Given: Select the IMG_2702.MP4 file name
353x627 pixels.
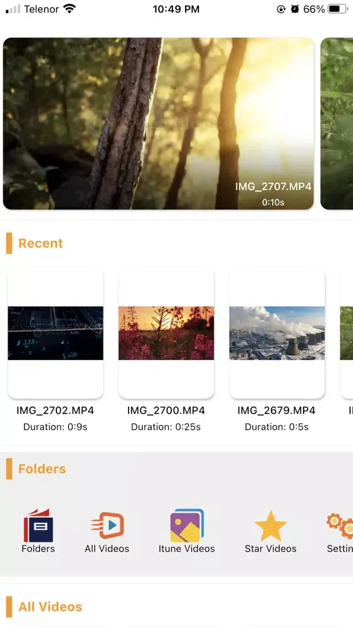Looking at the screenshot, I should click(x=55, y=410).
